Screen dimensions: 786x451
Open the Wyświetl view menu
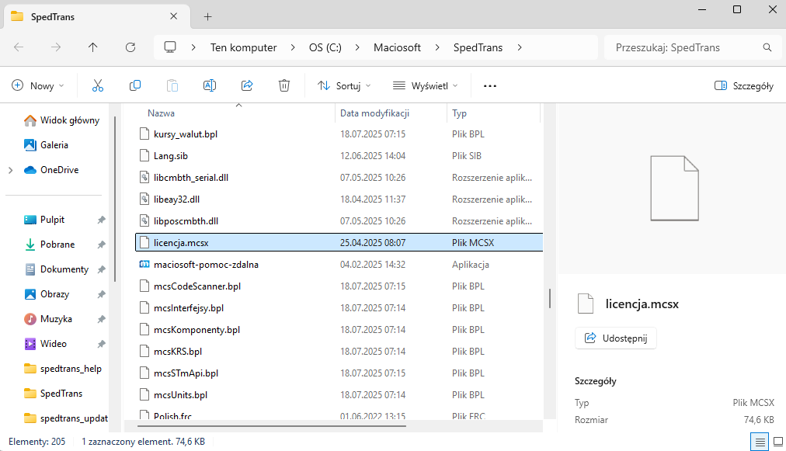tap(426, 86)
